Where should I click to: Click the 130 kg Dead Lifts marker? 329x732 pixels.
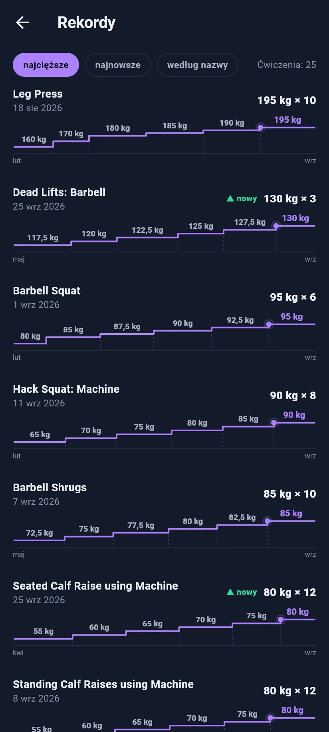(x=276, y=226)
